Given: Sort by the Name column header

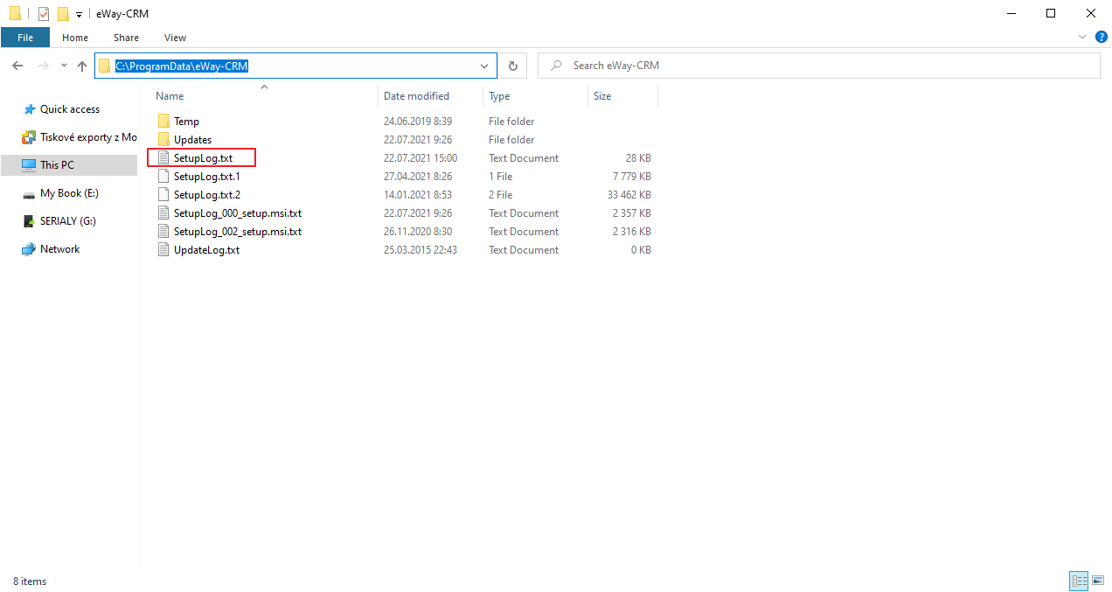Looking at the screenshot, I should point(170,96).
